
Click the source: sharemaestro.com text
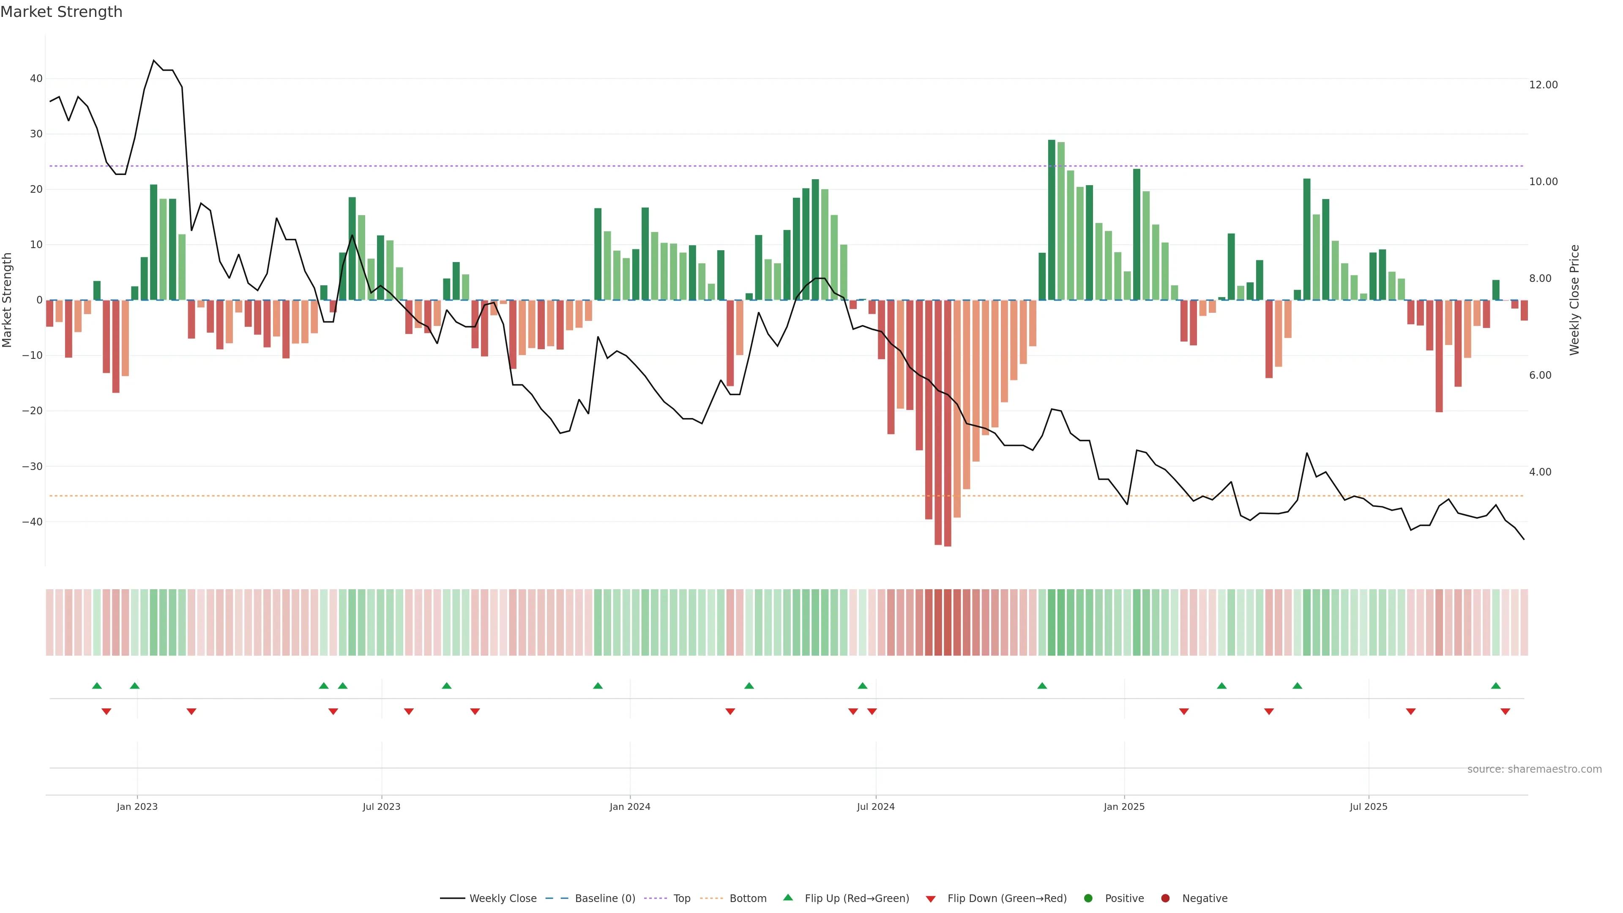[1534, 769]
